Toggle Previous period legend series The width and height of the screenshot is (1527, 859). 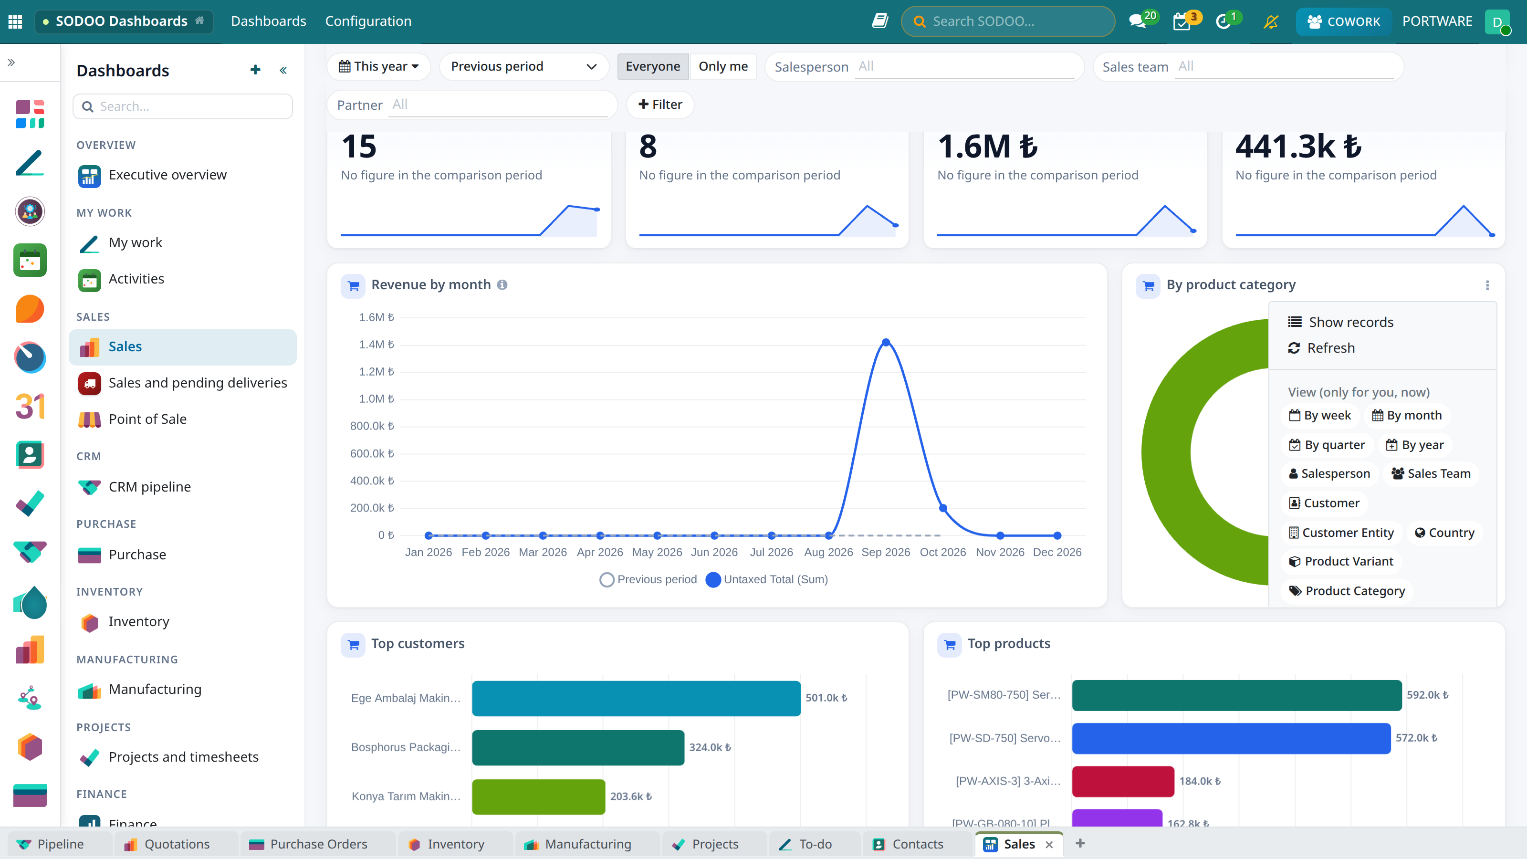(x=648, y=579)
